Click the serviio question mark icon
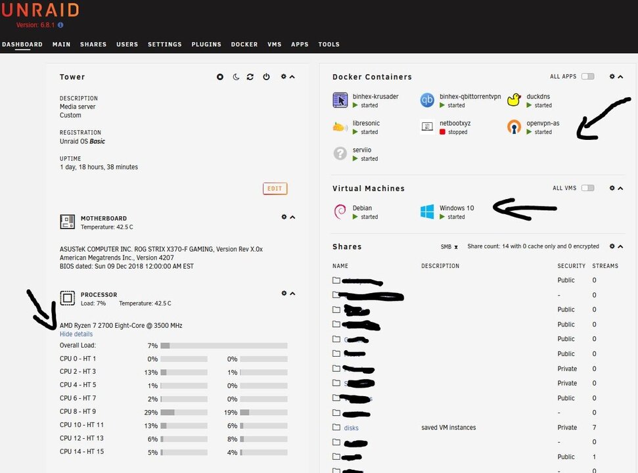The height and width of the screenshot is (473, 638). tap(340, 153)
